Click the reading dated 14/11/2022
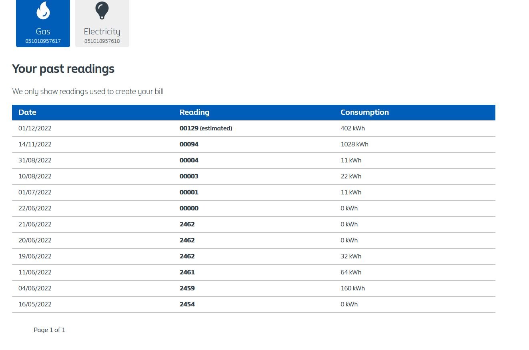 [189, 144]
